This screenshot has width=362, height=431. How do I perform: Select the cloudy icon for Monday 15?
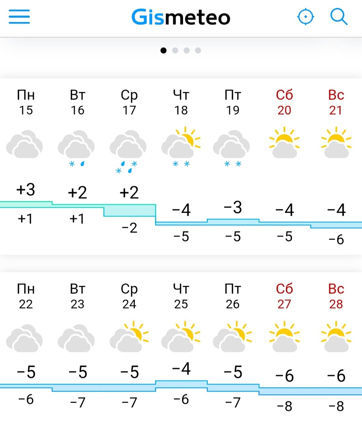tap(25, 144)
